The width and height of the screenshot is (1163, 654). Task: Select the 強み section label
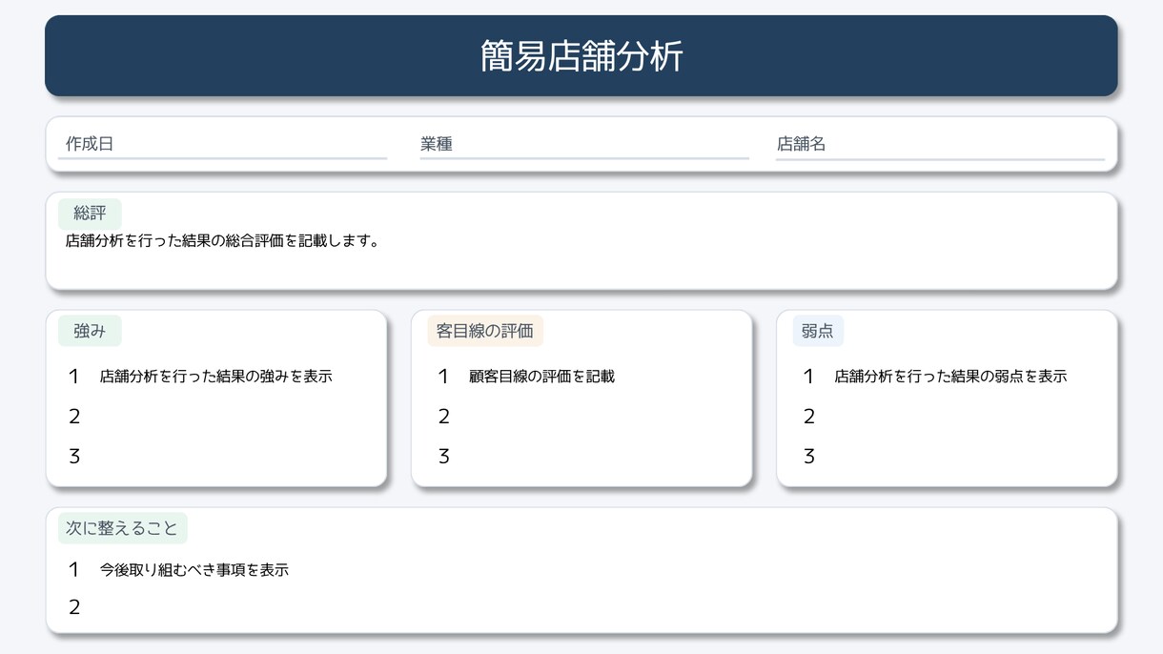[x=90, y=331]
